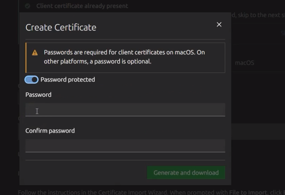Screen dimensions: 285x195
Task: Click the 'Client certificate already present' heading
Action: [82, 6]
